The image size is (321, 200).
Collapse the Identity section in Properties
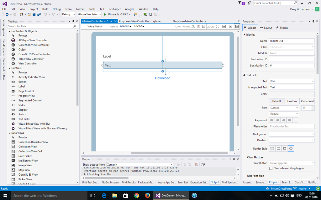point(244,35)
